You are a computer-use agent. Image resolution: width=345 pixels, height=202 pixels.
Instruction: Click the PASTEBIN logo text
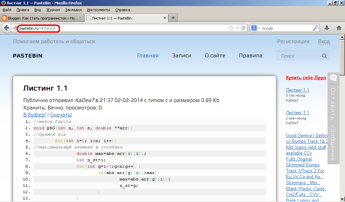[x=28, y=56]
